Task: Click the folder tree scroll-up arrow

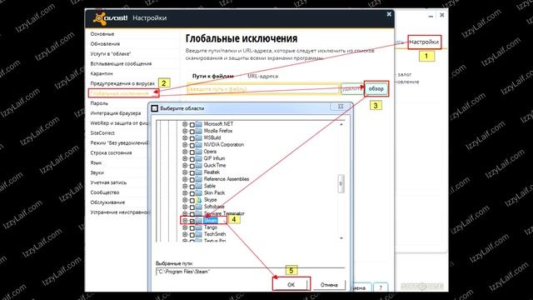Action: [x=341, y=124]
